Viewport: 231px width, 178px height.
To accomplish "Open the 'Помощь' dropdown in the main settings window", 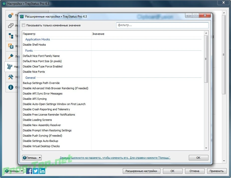I will 14,171.
